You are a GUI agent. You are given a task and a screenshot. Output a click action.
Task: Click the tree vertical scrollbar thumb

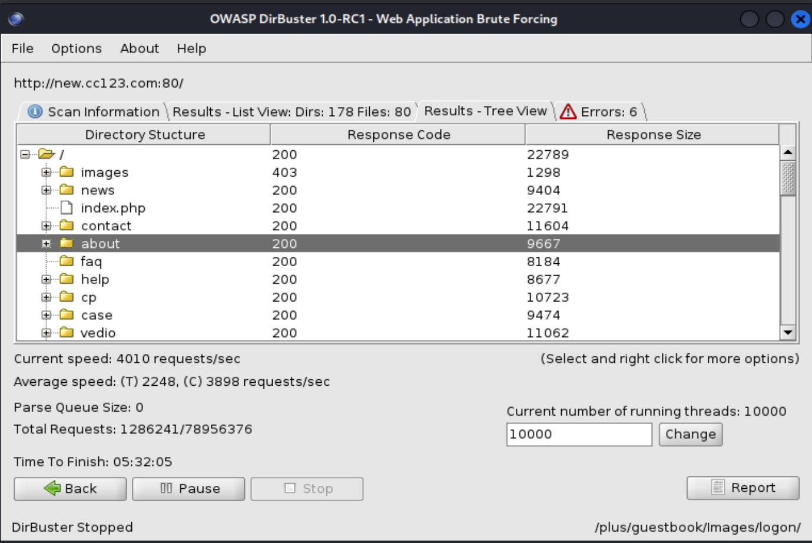788,178
